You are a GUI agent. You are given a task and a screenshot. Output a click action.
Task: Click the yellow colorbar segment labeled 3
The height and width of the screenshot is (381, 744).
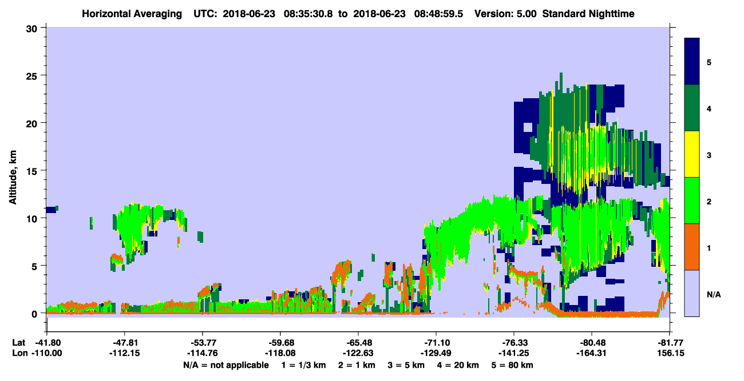(x=692, y=154)
